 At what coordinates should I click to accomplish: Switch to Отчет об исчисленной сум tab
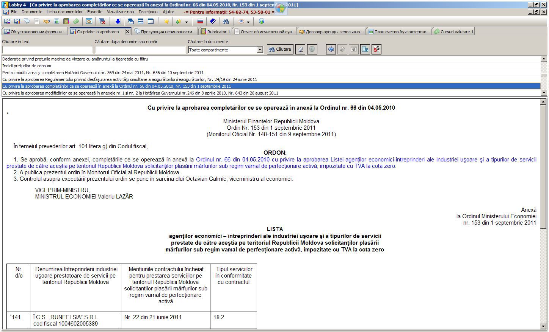tap(265, 32)
